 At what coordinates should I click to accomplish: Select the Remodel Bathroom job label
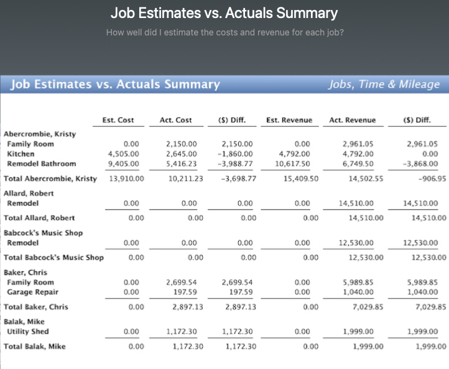point(42,163)
